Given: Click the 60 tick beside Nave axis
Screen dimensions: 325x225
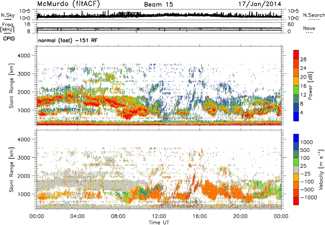Looking at the screenshot, I should 290,24.
